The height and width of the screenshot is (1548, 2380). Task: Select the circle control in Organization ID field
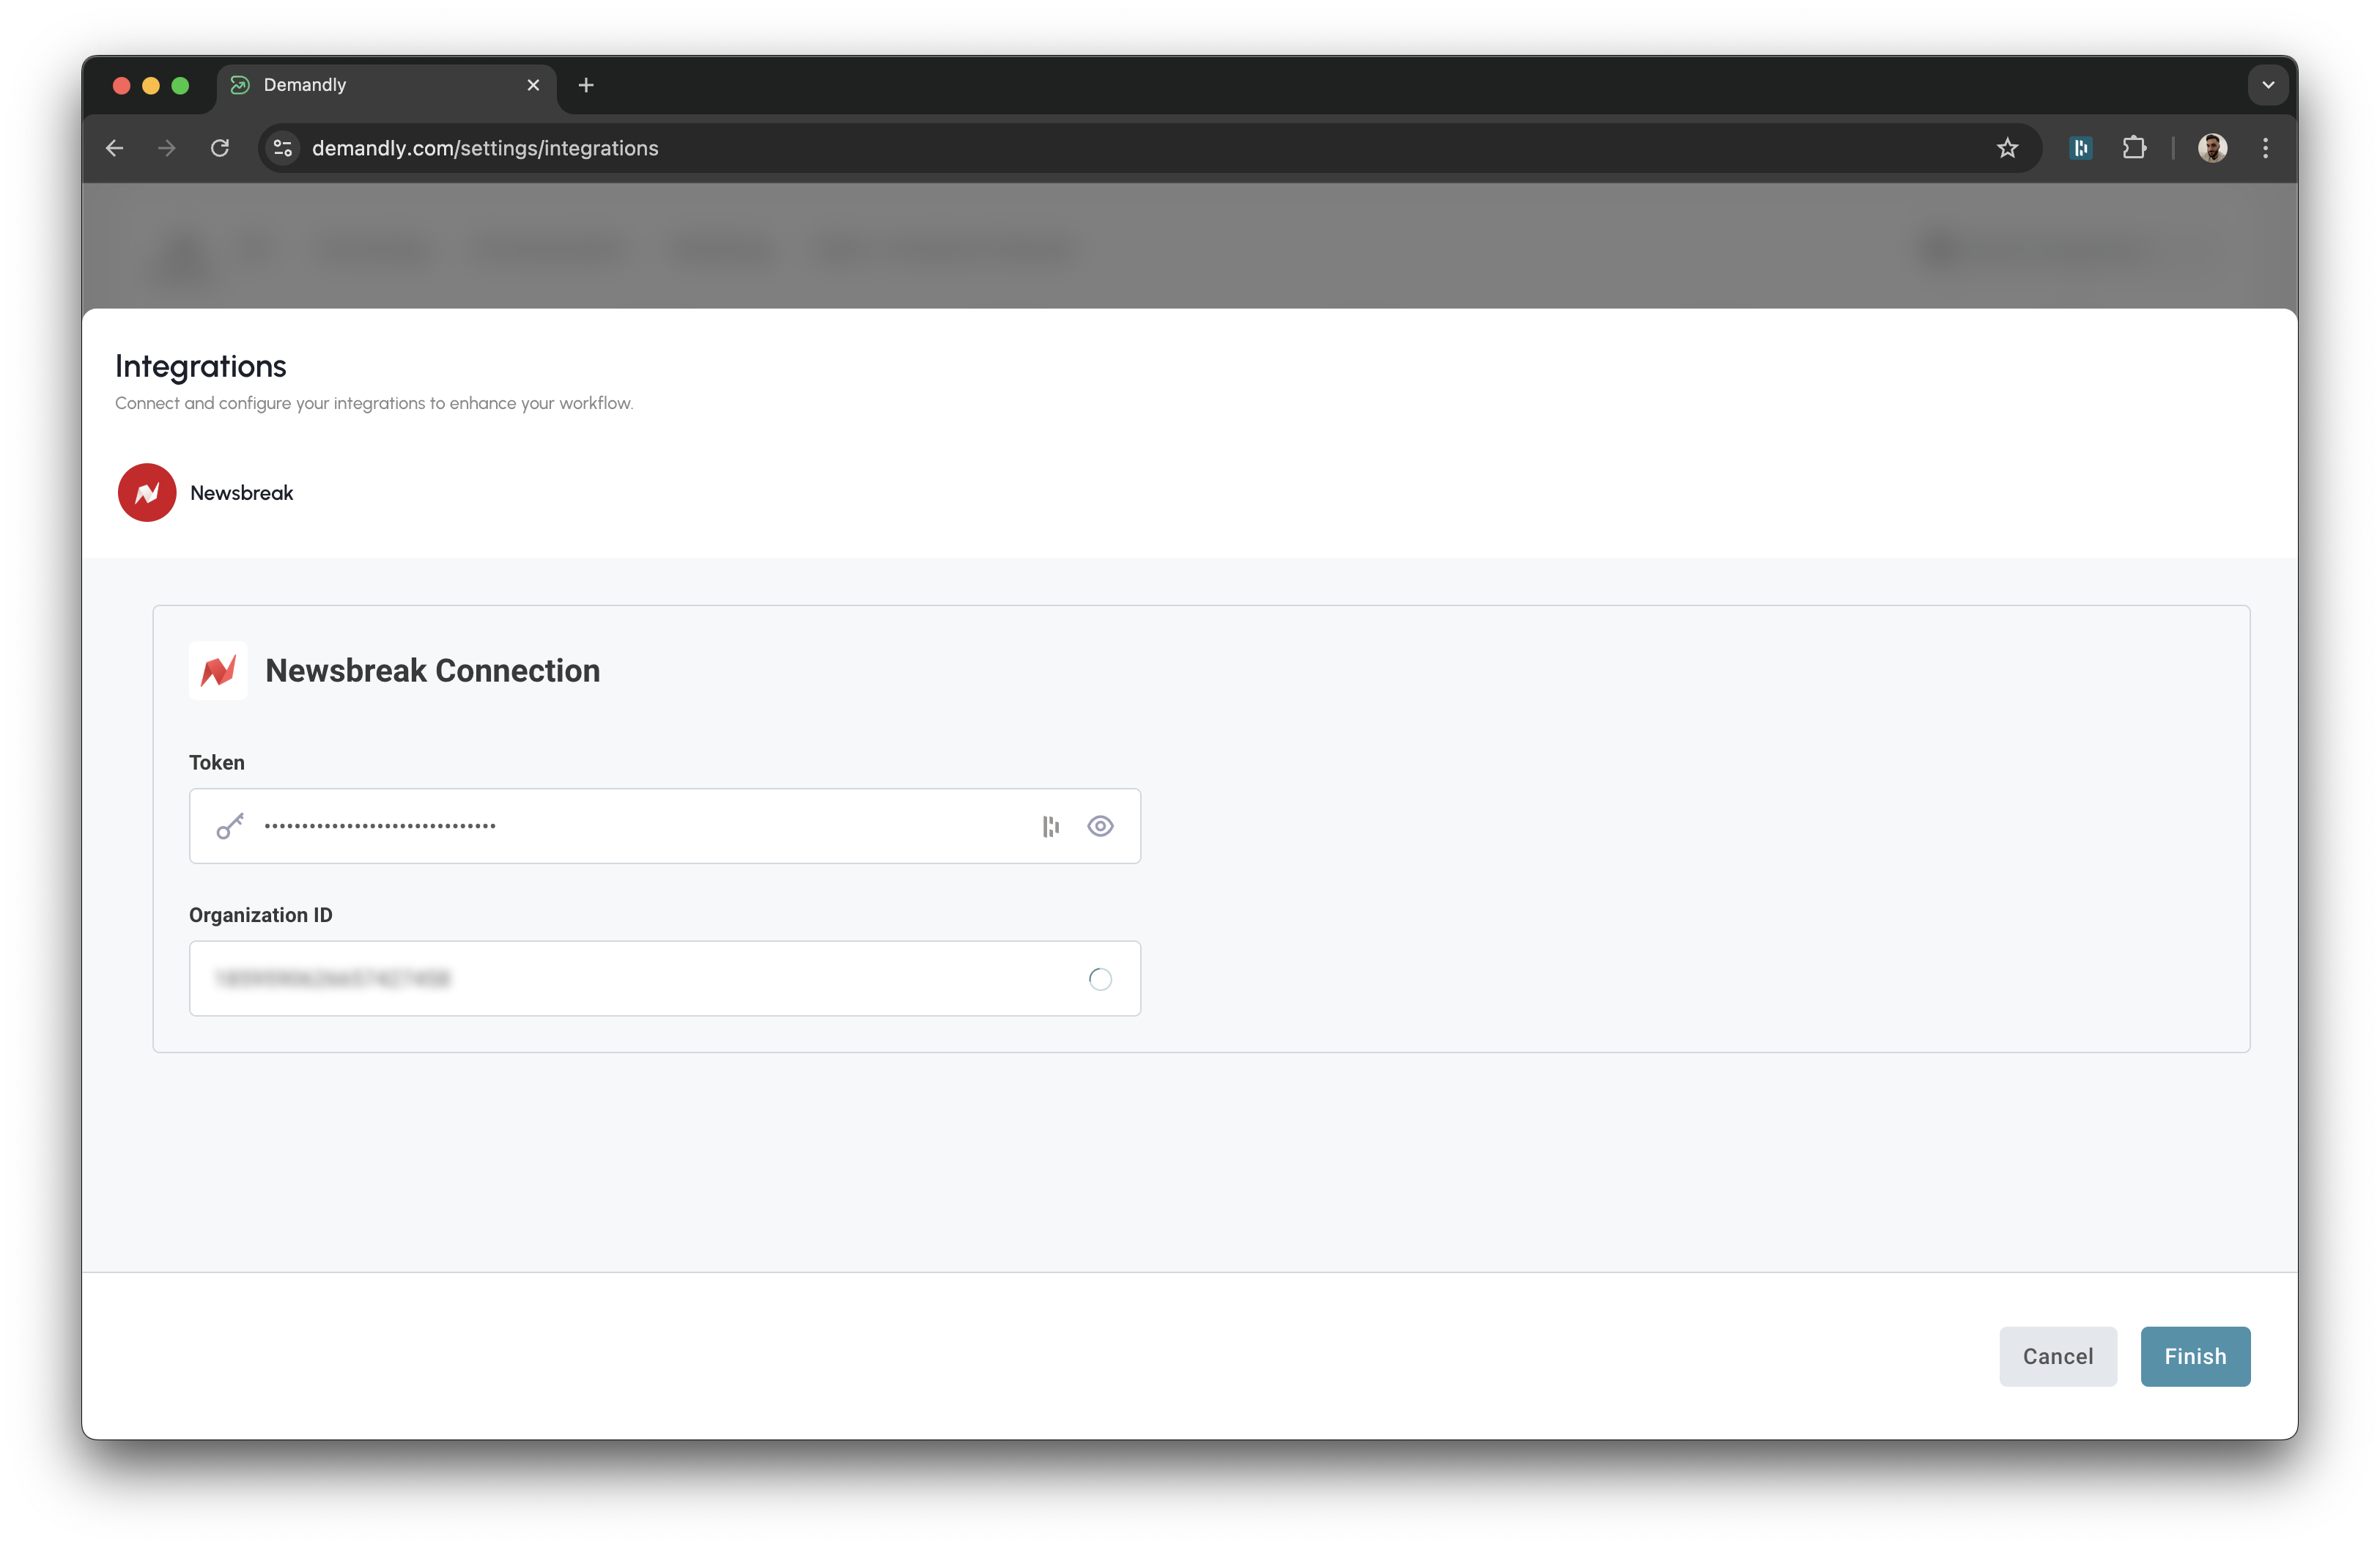1101,979
